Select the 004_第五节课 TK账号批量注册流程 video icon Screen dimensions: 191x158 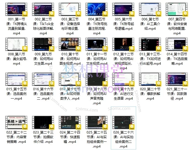point(96,9)
